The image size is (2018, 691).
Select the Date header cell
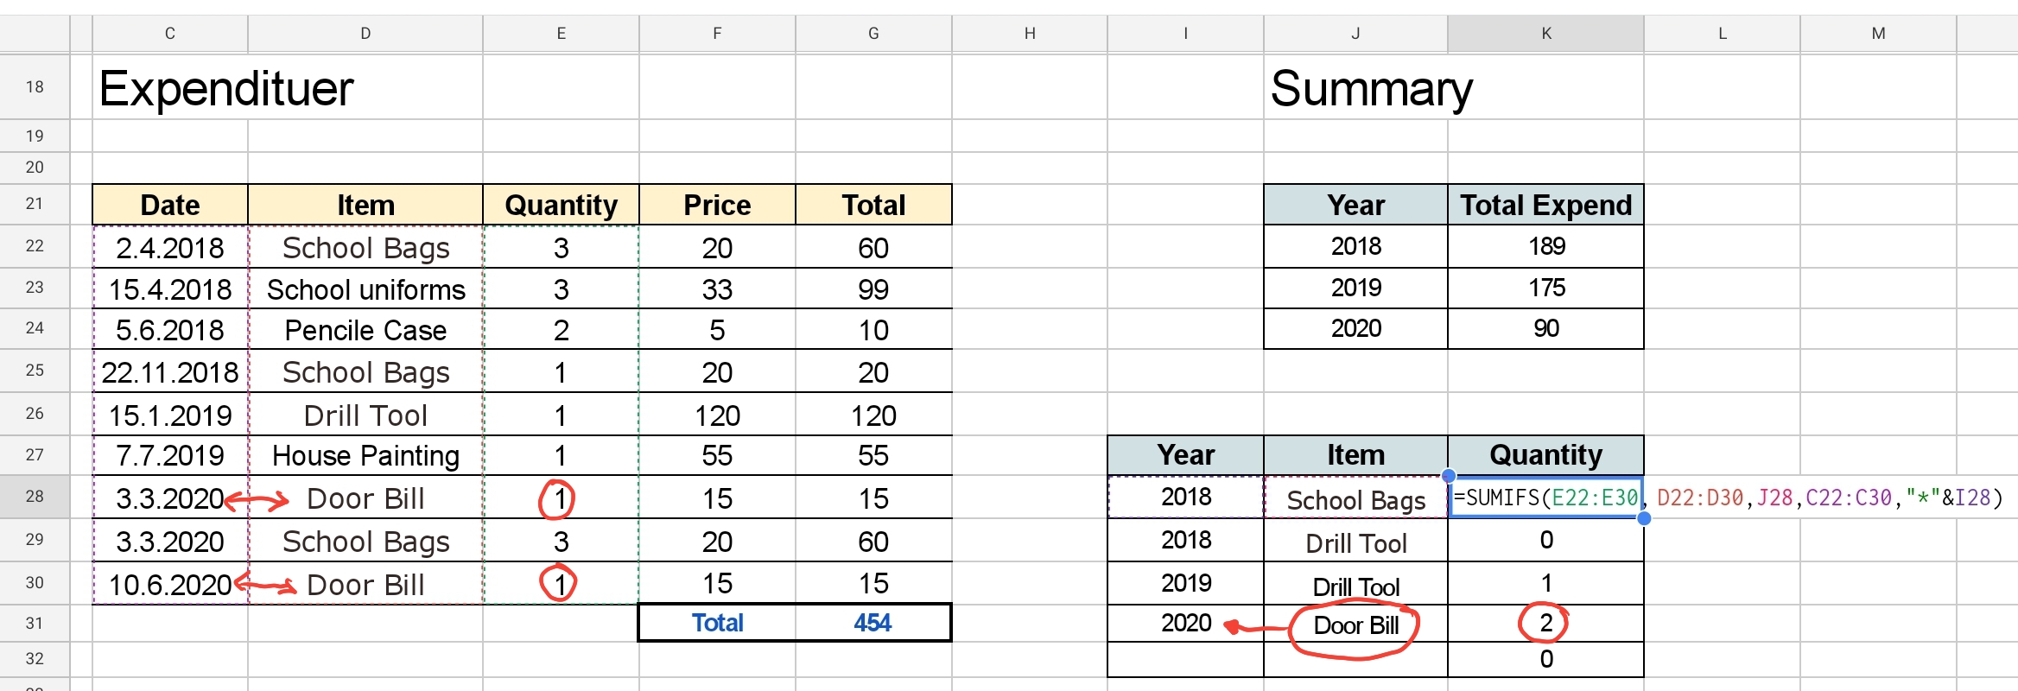pyautogui.click(x=170, y=205)
